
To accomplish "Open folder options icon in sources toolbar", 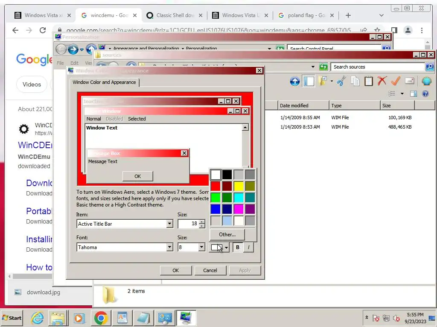I will point(323,81).
